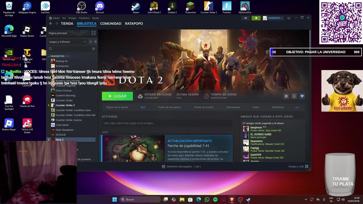Click Steam's forward navigation arrow
363x204 pixels.
tap(57, 24)
